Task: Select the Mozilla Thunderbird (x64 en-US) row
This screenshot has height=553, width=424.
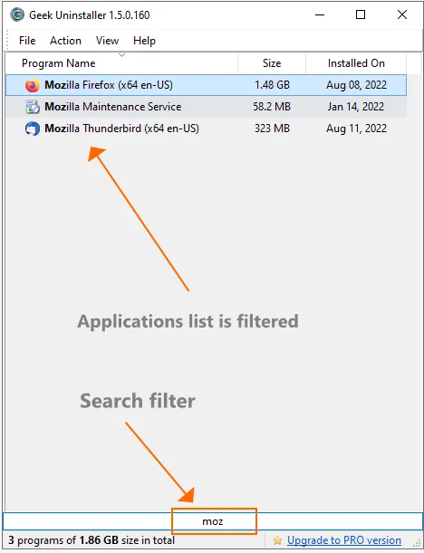Action: pos(207,129)
